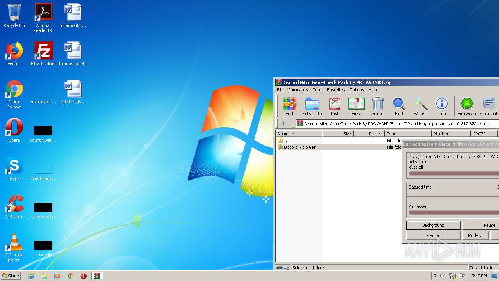Click the Extract To toolbar icon
499x281 pixels.
[x=312, y=107]
